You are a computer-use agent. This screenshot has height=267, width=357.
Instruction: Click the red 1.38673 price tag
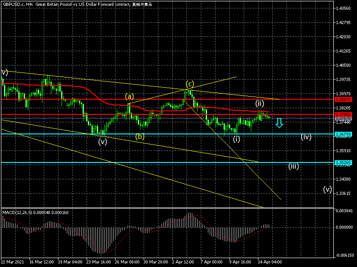(x=343, y=99)
